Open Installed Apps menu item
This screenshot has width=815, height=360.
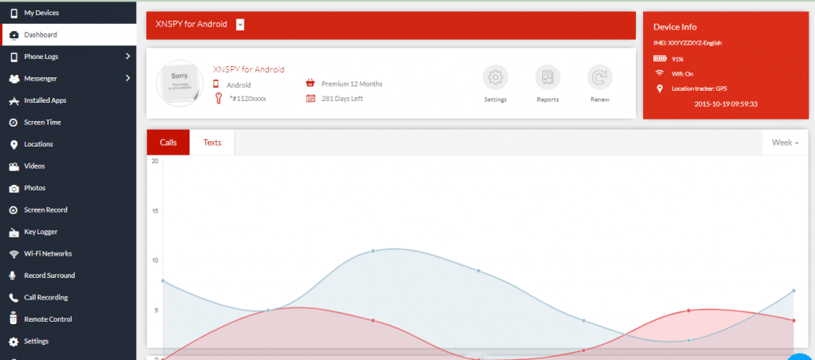(68, 100)
